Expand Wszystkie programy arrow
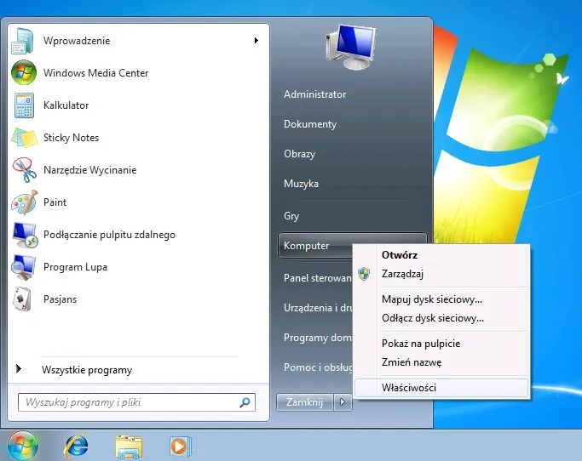582x461 pixels. (x=19, y=369)
